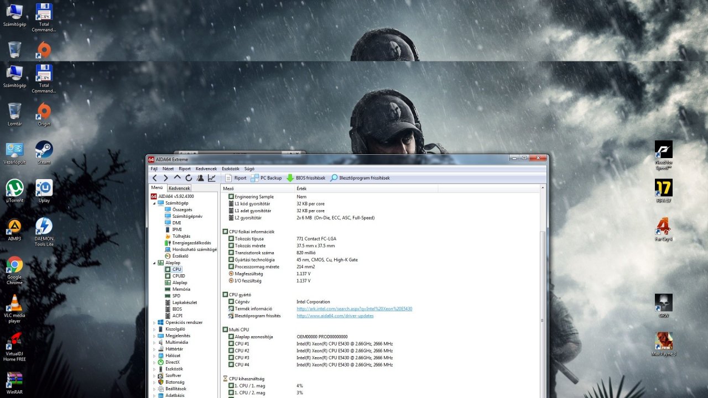Go forward with the toolbar right arrow

165,178
